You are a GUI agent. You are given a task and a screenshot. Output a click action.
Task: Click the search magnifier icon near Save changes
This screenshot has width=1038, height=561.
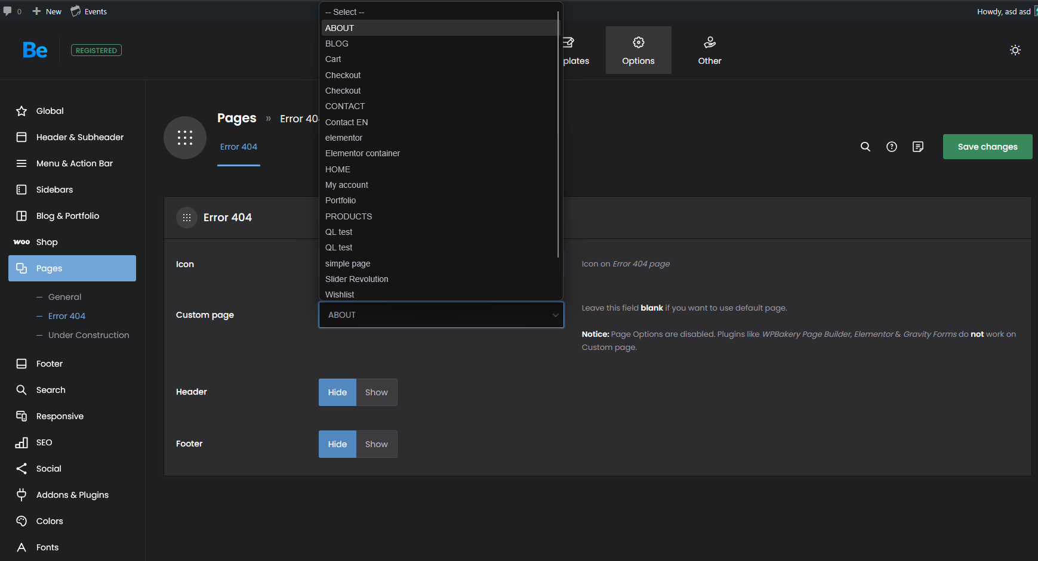865,147
